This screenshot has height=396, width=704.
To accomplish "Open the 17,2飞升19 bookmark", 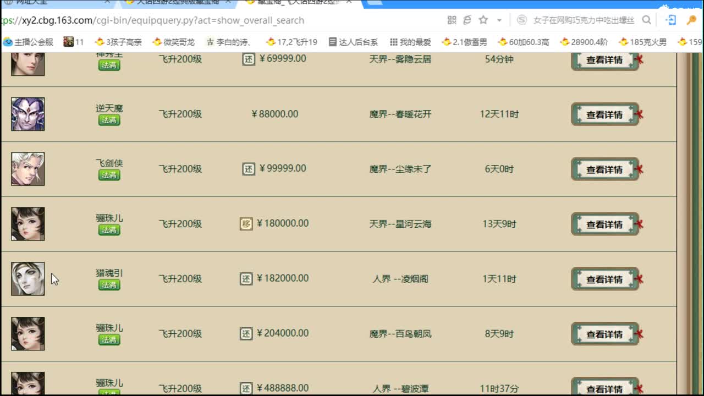I will point(291,42).
